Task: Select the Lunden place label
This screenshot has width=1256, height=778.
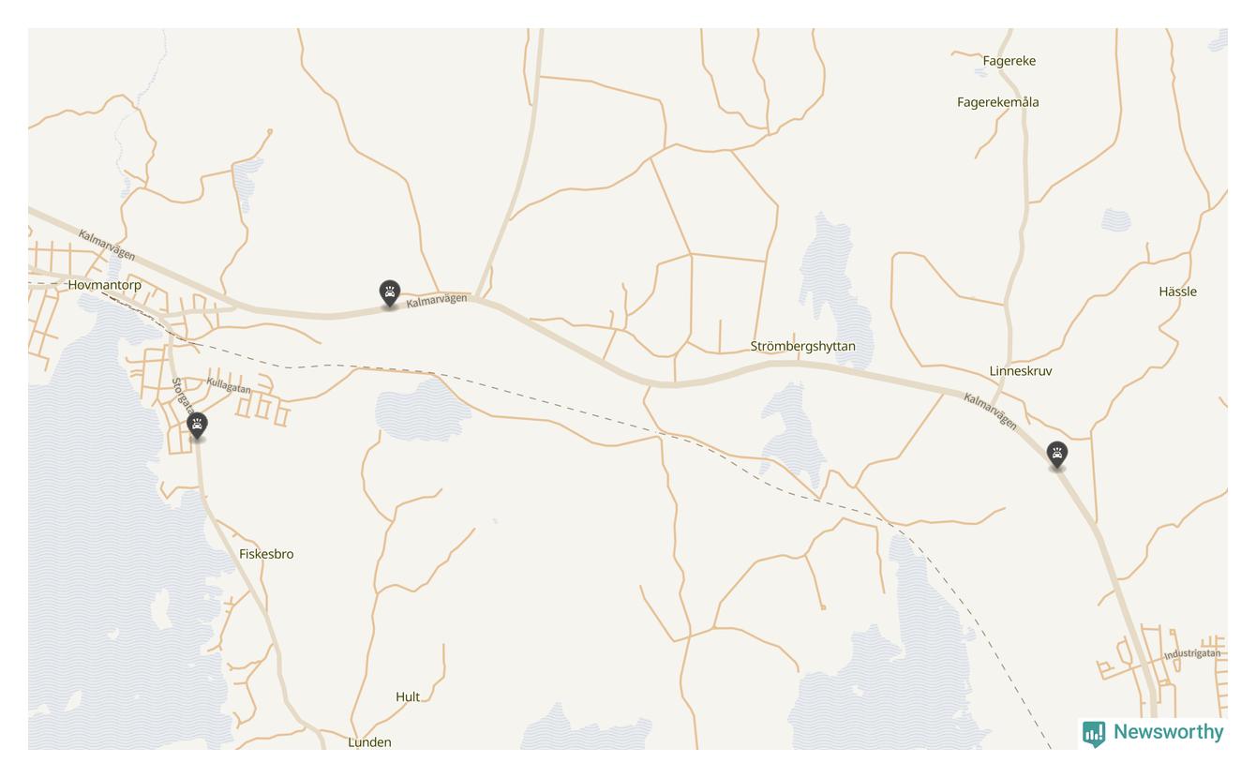Action: click(369, 742)
